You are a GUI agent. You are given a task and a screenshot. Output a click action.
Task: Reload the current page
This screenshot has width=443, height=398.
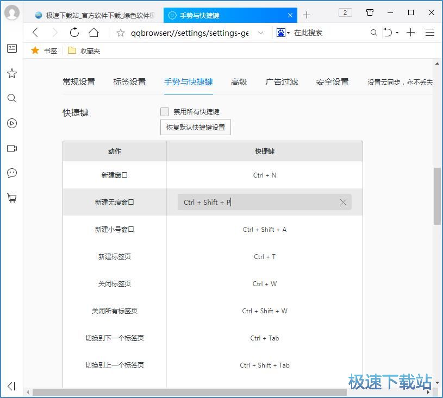click(x=74, y=33)
